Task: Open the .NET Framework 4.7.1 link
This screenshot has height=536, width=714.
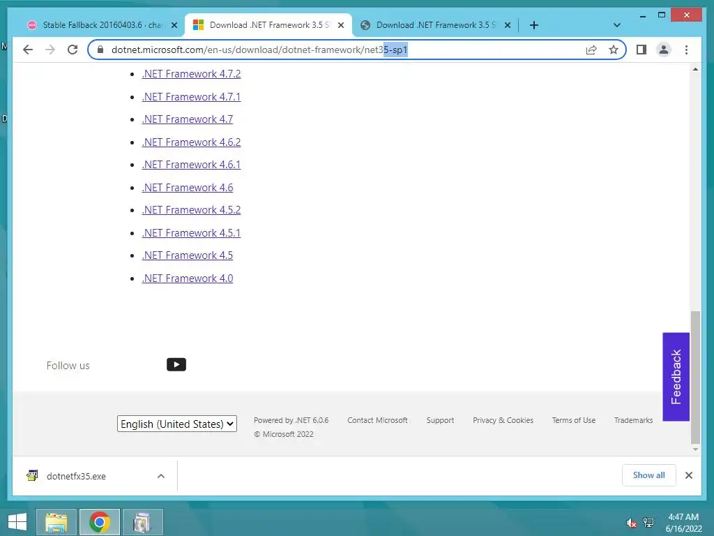Action: 191,96
